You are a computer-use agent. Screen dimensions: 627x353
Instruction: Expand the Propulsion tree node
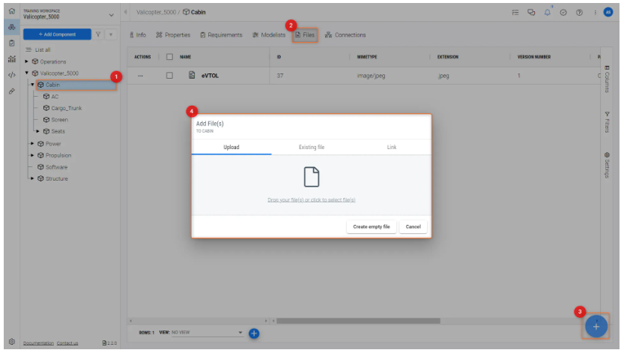(32, 156)
